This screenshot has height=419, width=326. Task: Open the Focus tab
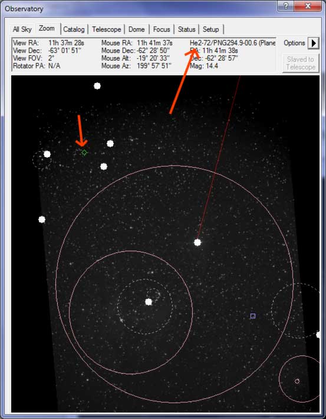point(162,29)
